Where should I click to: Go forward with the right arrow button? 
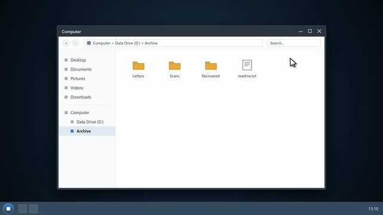tap(75, 43)
